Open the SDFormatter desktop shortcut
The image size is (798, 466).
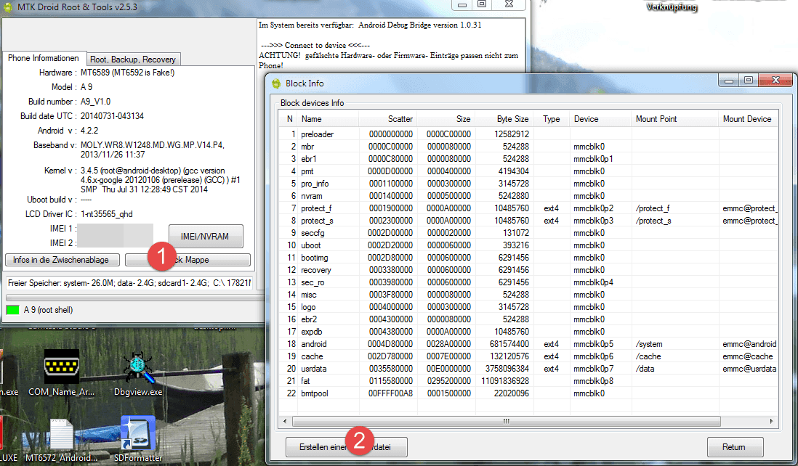pyautogui.click(x=137, y=433)
